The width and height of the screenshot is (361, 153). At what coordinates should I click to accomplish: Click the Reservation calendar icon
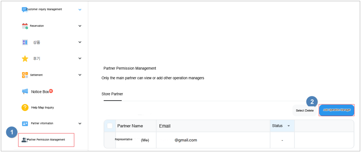point(25,26)
